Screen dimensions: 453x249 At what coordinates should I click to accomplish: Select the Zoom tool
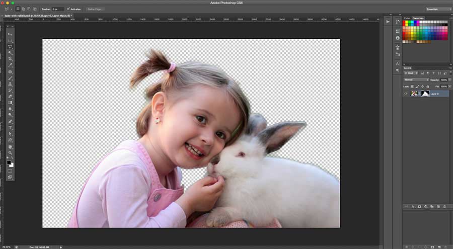(10, 153)
